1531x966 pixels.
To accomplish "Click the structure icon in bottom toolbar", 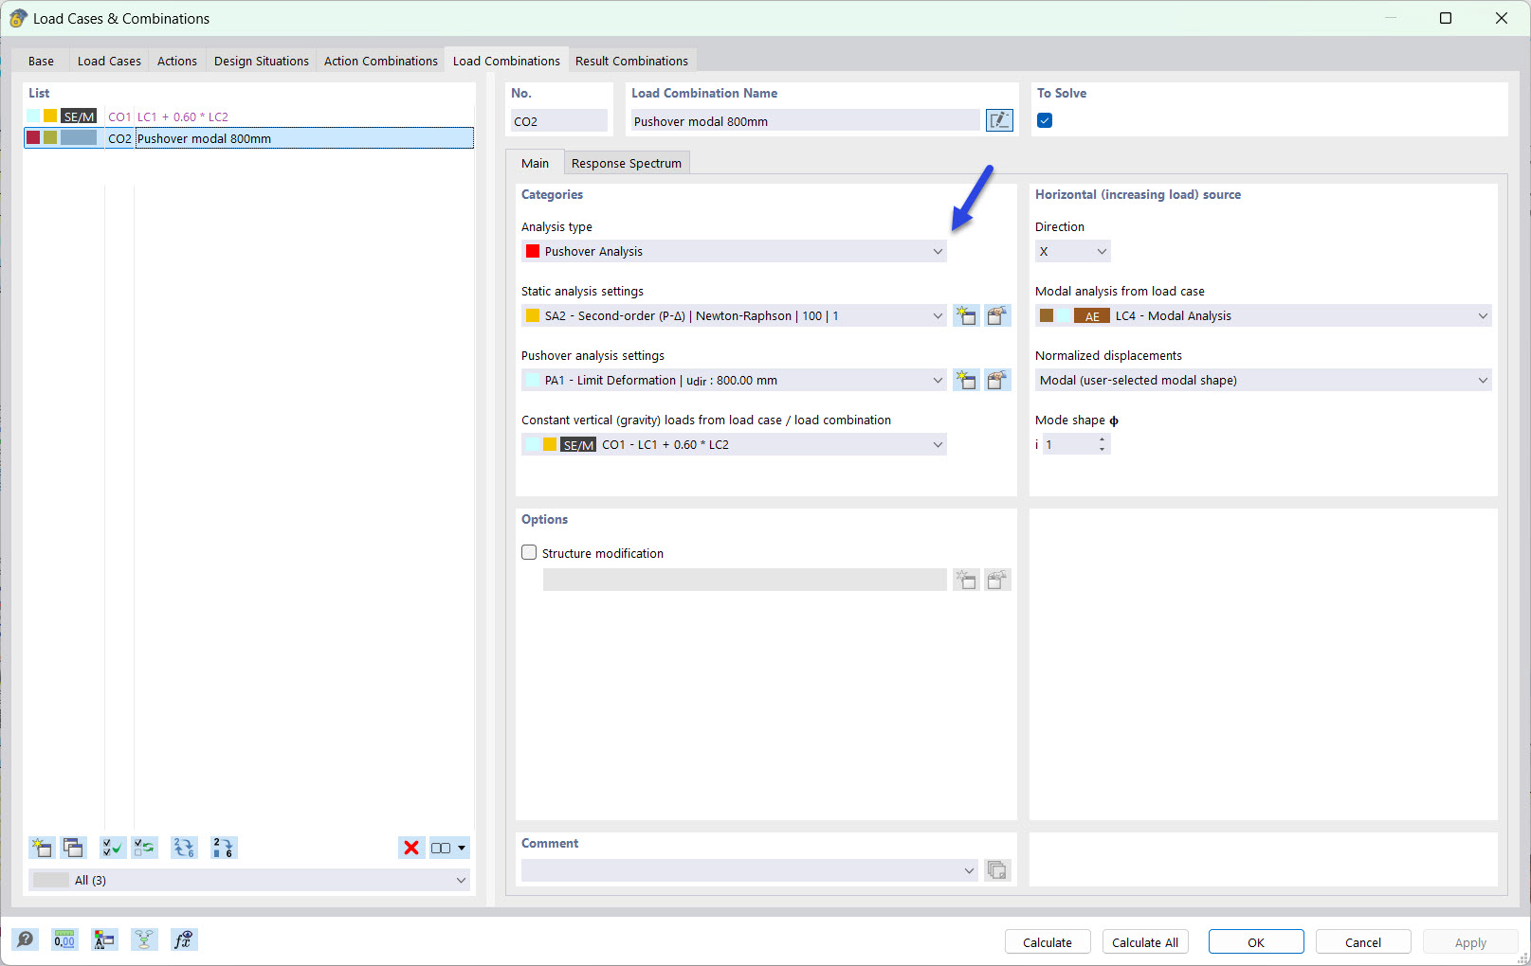I will point(144,939).
